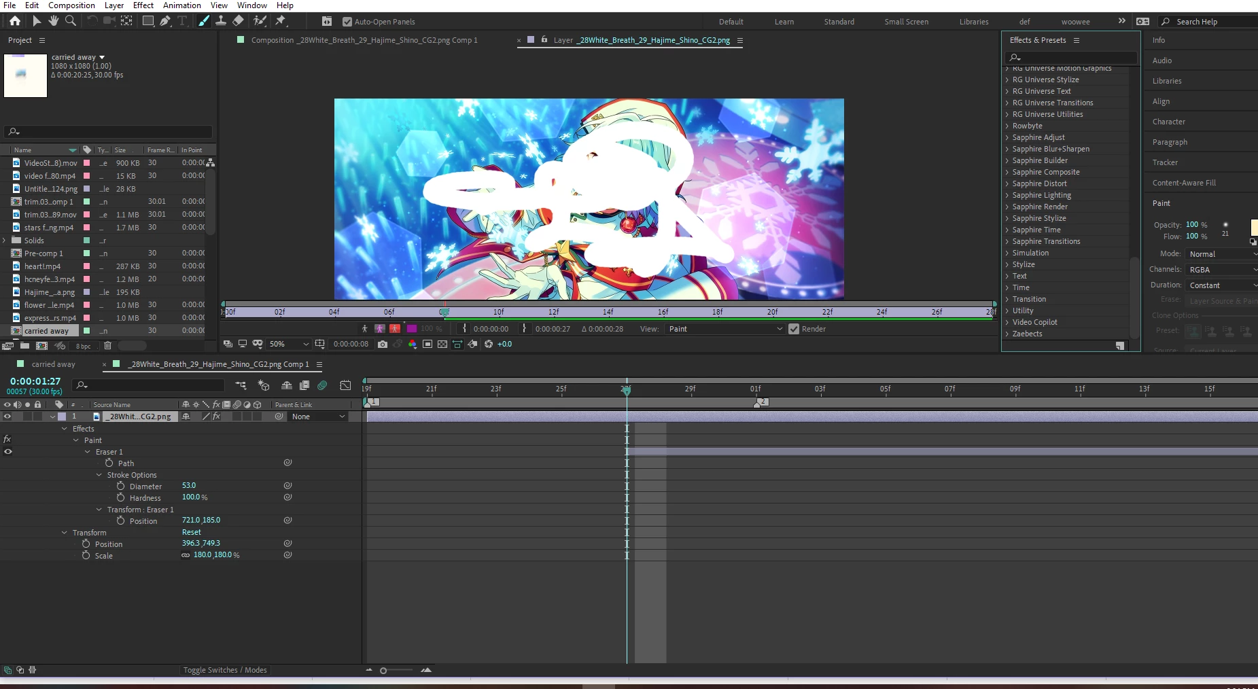Click the Effects & Presets search field
Screen dimensions: 1258x689
coord(1072,57)
